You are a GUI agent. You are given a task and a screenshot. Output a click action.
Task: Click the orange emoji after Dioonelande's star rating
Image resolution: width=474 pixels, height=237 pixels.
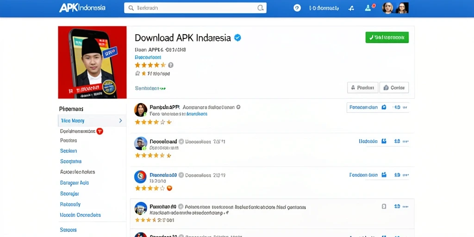[169, 188]
